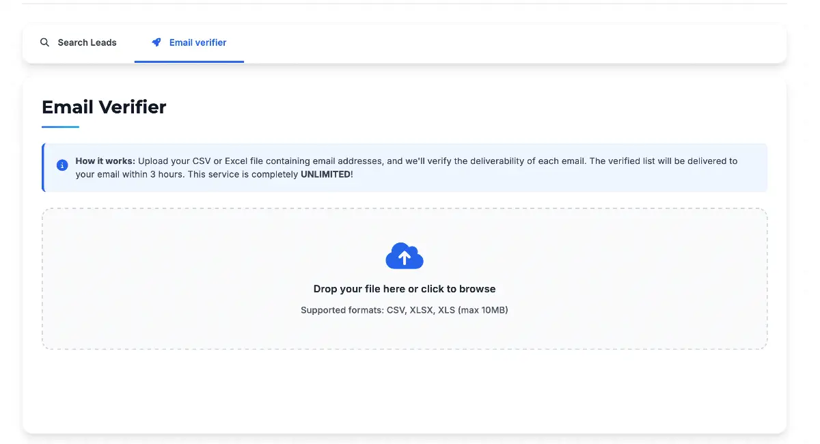Click the bold UNLIMITED word
The width and height of the screenshot is (820, 444).
tap(325, 174)
